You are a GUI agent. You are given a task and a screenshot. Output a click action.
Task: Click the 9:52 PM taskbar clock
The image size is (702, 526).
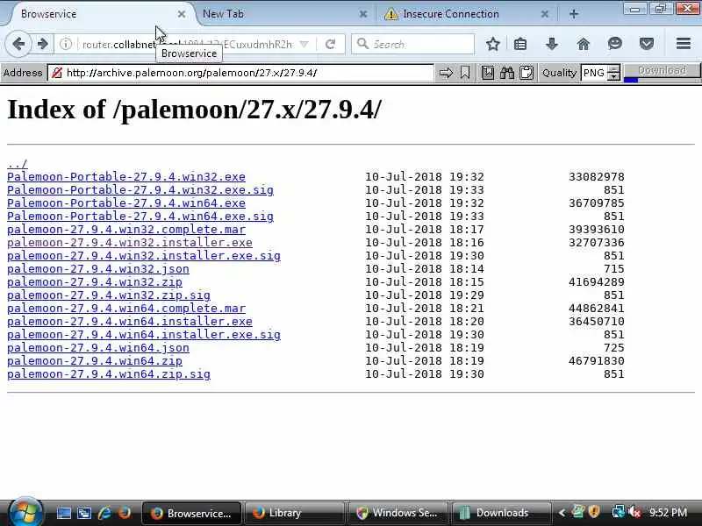[668, 513]
